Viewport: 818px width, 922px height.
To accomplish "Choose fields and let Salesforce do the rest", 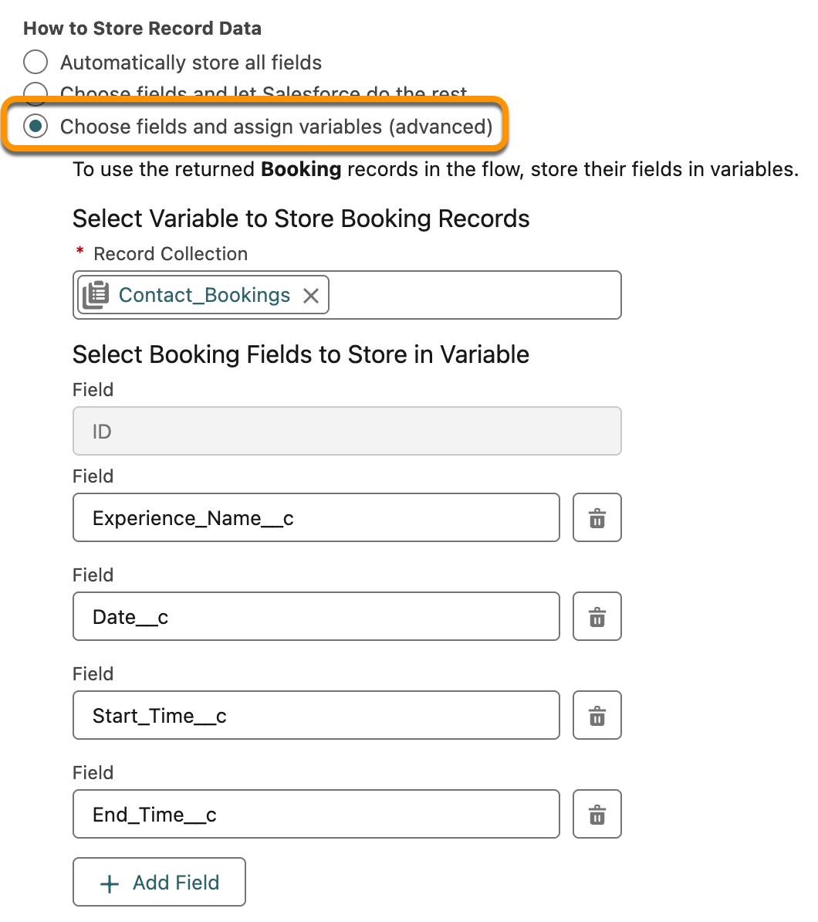I will click(x=35, y=93).
